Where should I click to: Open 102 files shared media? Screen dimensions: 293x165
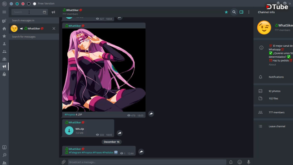(273, 99)
